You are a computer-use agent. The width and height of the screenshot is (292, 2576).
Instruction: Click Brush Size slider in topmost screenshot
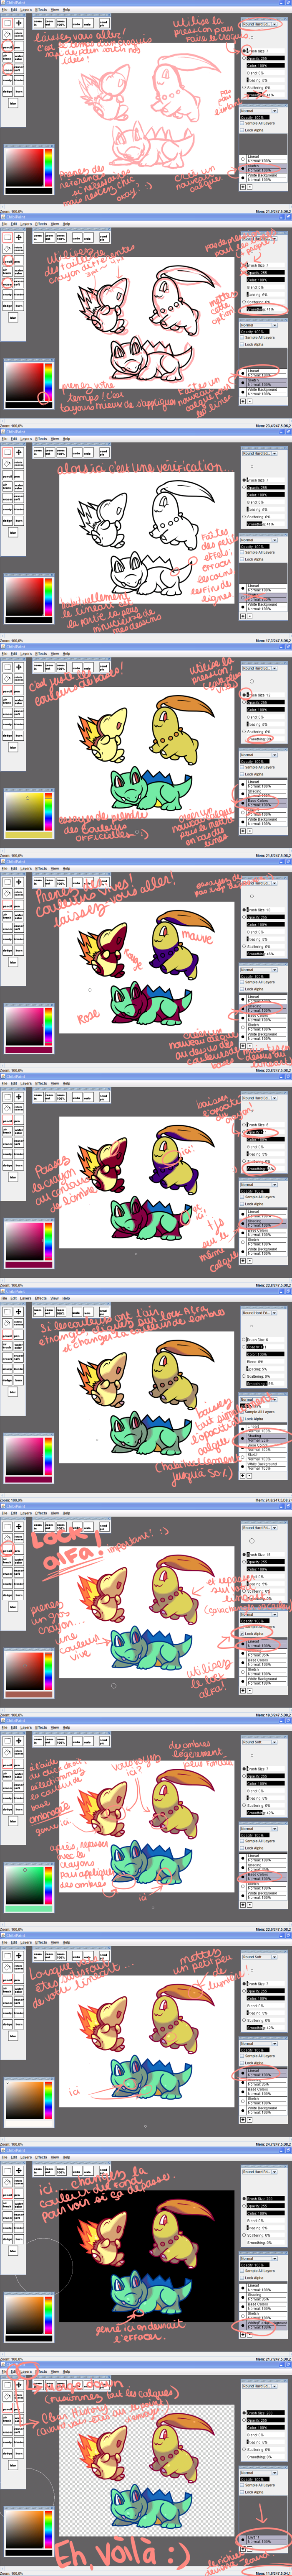(x=266, y=51)
